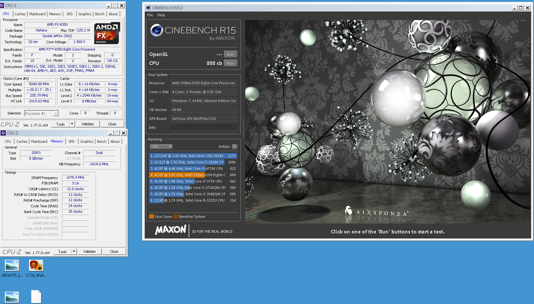Click the Cinebench R15.0 title bar icon
The width and height of the screenshot is (534, 304).
point(148,8)
